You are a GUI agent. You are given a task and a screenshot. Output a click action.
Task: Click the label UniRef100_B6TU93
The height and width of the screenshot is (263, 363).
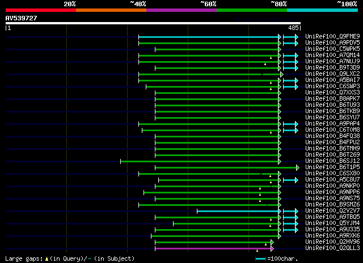(332, 105)
